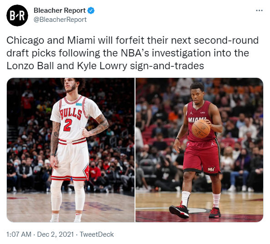
Task: Click the 1:07 AM timestamp
Action: coord(19,234)
